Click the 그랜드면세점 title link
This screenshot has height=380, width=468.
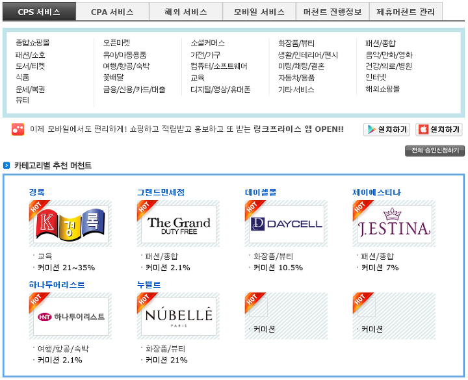(x=161, y=192)
